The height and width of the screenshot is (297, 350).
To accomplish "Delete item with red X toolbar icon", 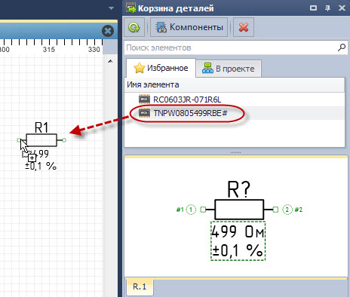I will pos(244,27).
